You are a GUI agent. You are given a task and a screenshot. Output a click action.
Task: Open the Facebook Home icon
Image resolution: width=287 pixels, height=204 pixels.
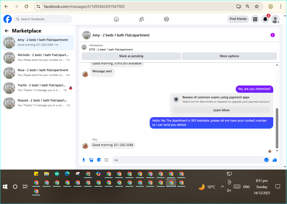pos(116,19)
